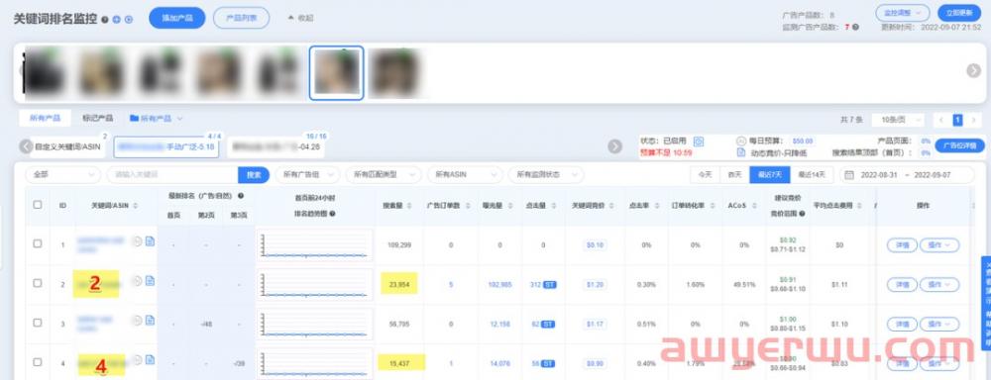Open document icon in keyword row 2
Viewport: 991px width, 380px height.
(x=150, y=281)
